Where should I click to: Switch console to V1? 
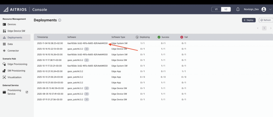point(216,9)
